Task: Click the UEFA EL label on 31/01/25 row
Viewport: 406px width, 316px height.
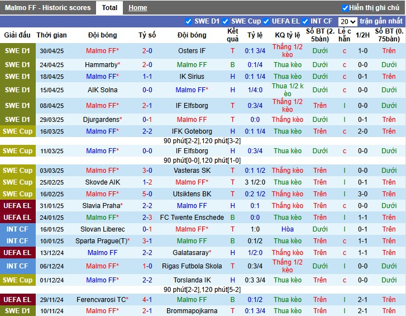Action: pos(17,206)
